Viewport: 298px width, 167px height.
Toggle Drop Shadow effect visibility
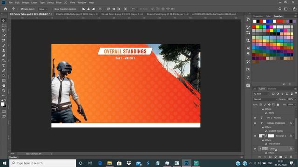click(266, 144)
